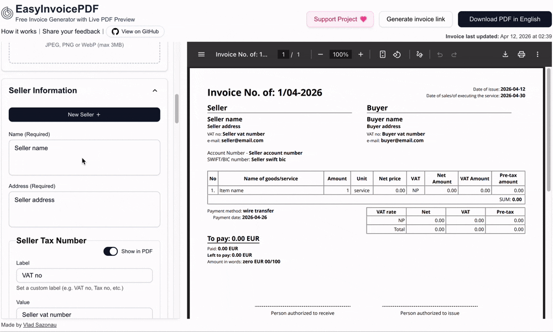Screen dimensions: 553x332
Task: Click 'Person authorized to receive' signature label
Action: [302, 313]
